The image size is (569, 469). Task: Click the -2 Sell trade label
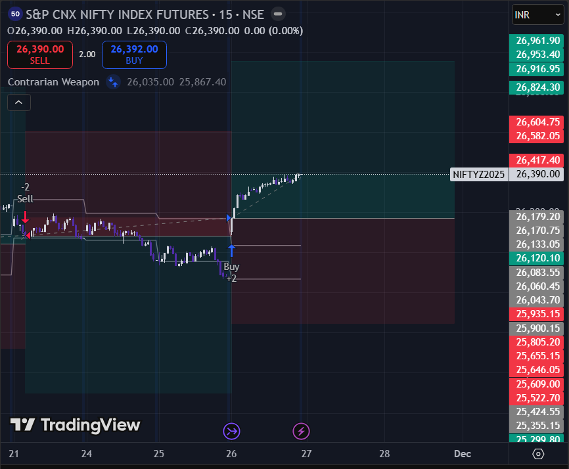point(25,193)
